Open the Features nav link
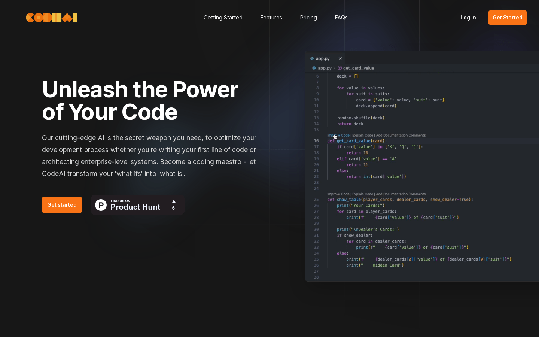539x337 pixels. click(271, 18)
